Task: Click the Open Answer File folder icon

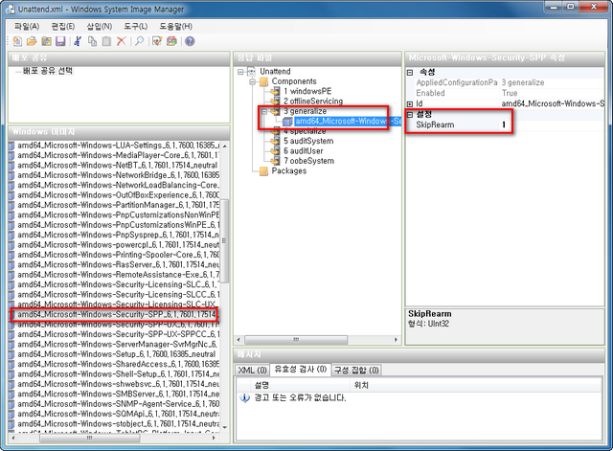Action: pos(32,41)
